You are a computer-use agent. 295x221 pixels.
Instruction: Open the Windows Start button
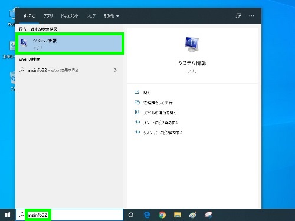[x=8, y=215]
